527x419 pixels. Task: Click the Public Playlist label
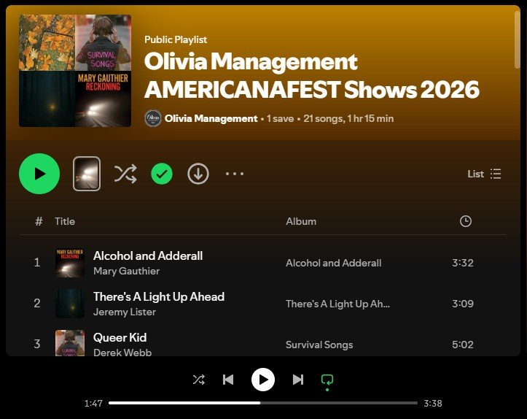(176, 39)
